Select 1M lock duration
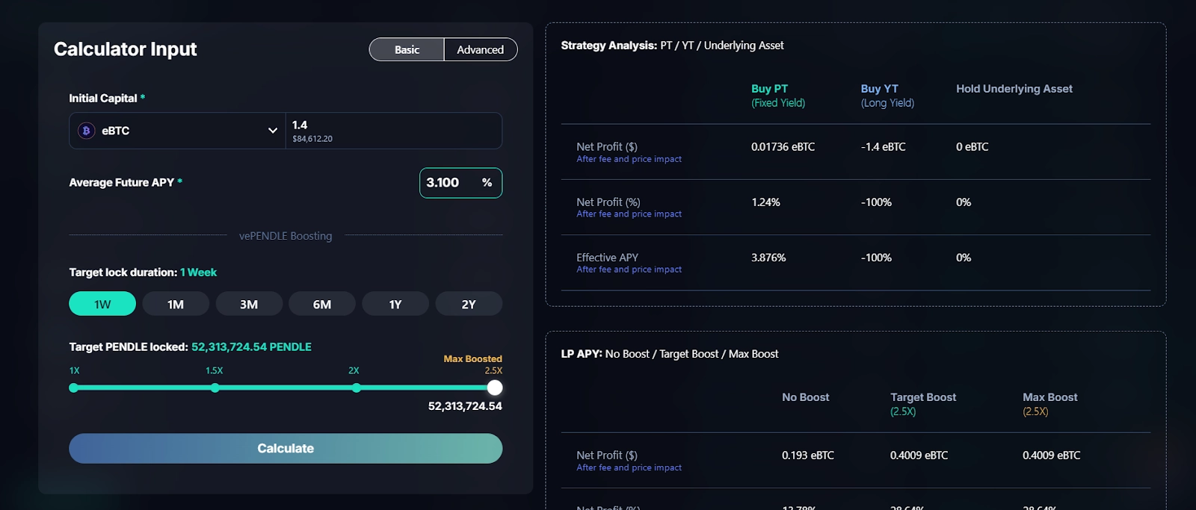This screenshot has height=510, width=1196. [x=176, y=304]
